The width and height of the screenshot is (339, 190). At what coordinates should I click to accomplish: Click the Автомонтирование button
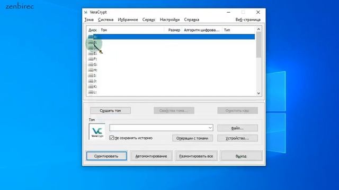151,156
